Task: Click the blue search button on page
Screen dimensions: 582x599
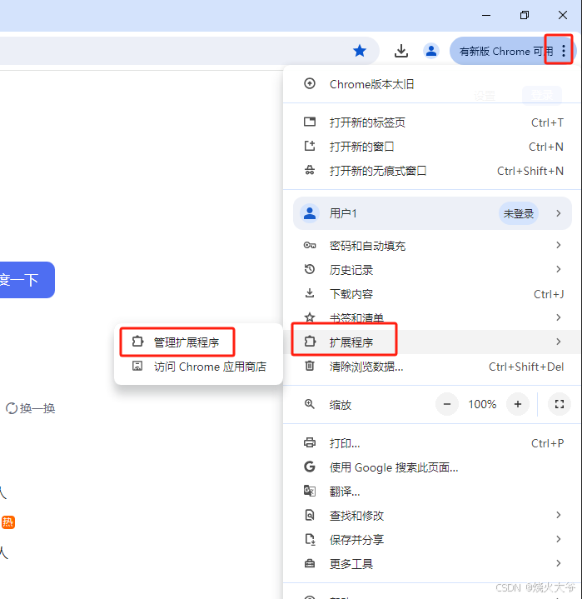Action: coord(27,280)
